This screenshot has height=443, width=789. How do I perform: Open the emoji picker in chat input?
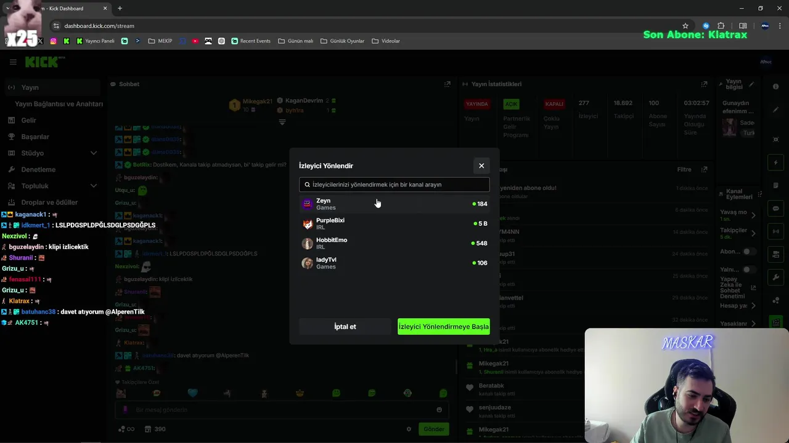pos(439,410)
